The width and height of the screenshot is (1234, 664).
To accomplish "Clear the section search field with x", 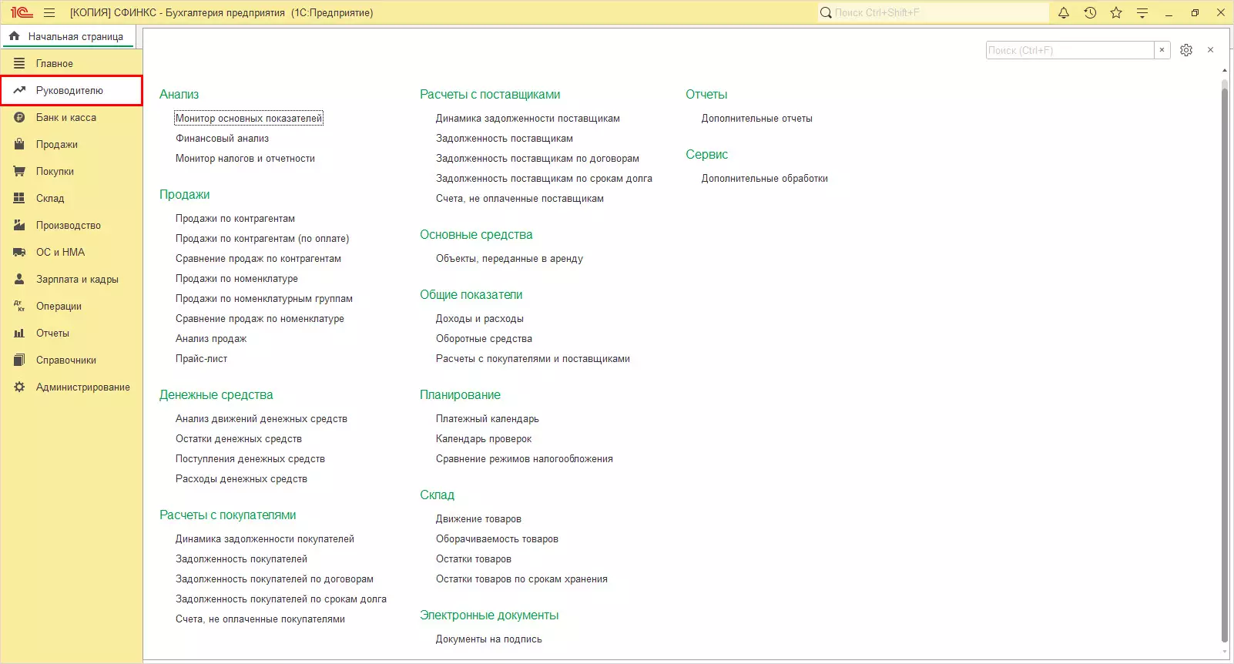I will click(1162, 50).
